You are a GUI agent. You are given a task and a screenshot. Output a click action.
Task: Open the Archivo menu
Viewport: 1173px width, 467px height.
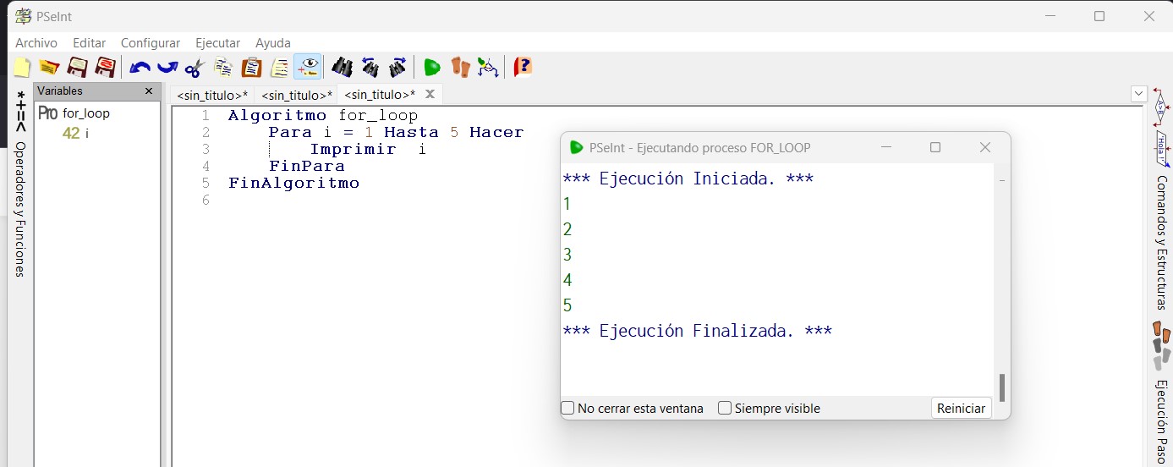click(x=36, y=42)
